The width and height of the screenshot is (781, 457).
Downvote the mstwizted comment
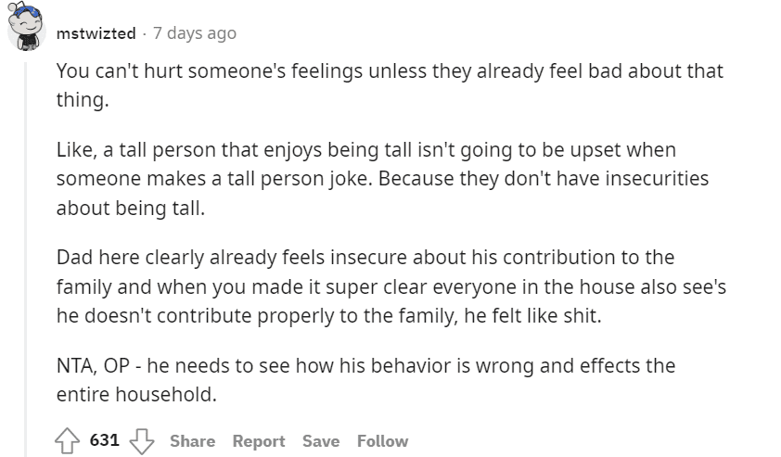[x=142, y=441]
